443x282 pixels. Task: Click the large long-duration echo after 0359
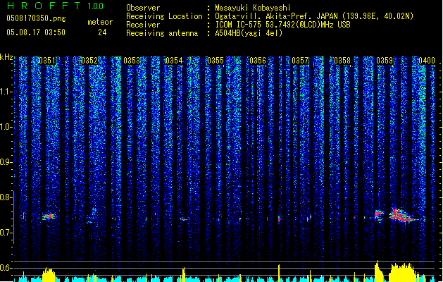point(403,215)
